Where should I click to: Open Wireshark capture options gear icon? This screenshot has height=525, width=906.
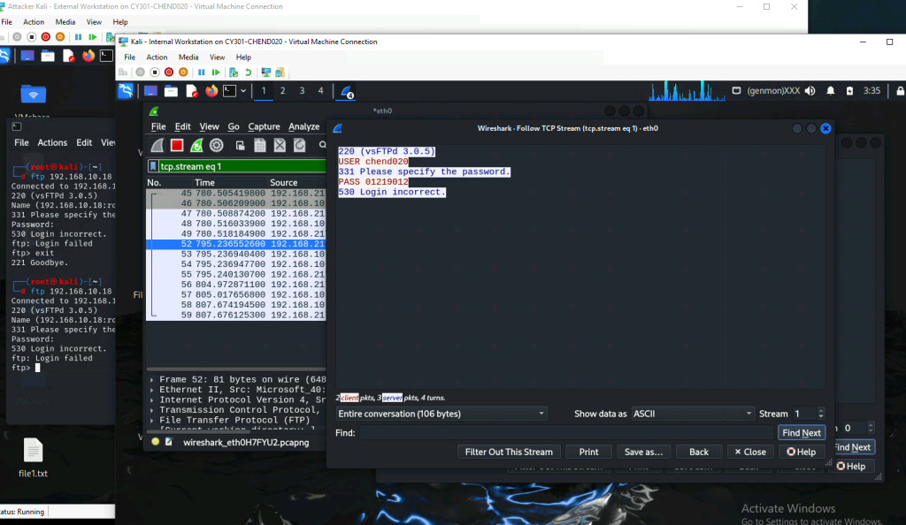[217, 146]
